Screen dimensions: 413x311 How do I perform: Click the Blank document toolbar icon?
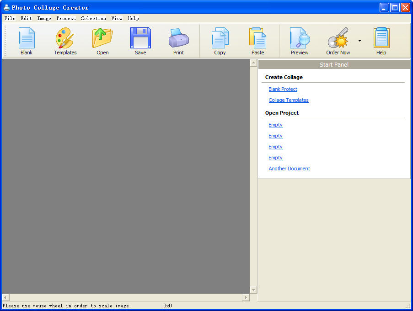27,38
